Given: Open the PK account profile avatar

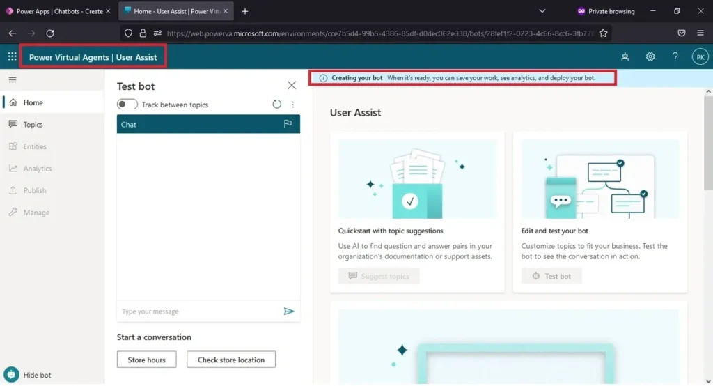Looking at the screenshot, I should pos(700,57).
